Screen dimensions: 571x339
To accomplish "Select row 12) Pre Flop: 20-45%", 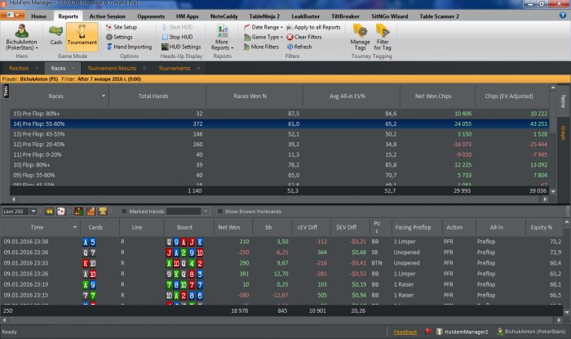I will pos(280,145).
